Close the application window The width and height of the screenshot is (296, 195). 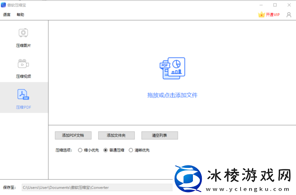click(289, 5)
